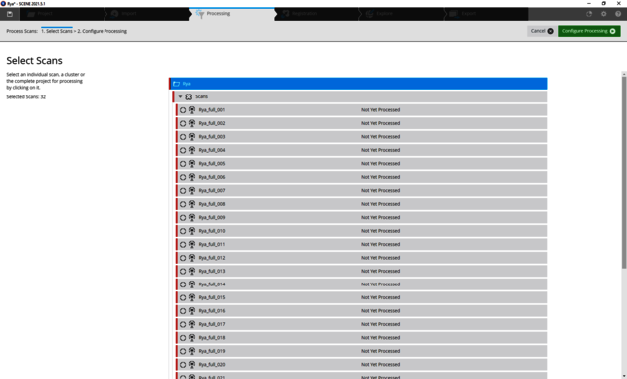The image size is (627, 379).
Task: Select scan name Rya_full_018
Action: point(212,338)
